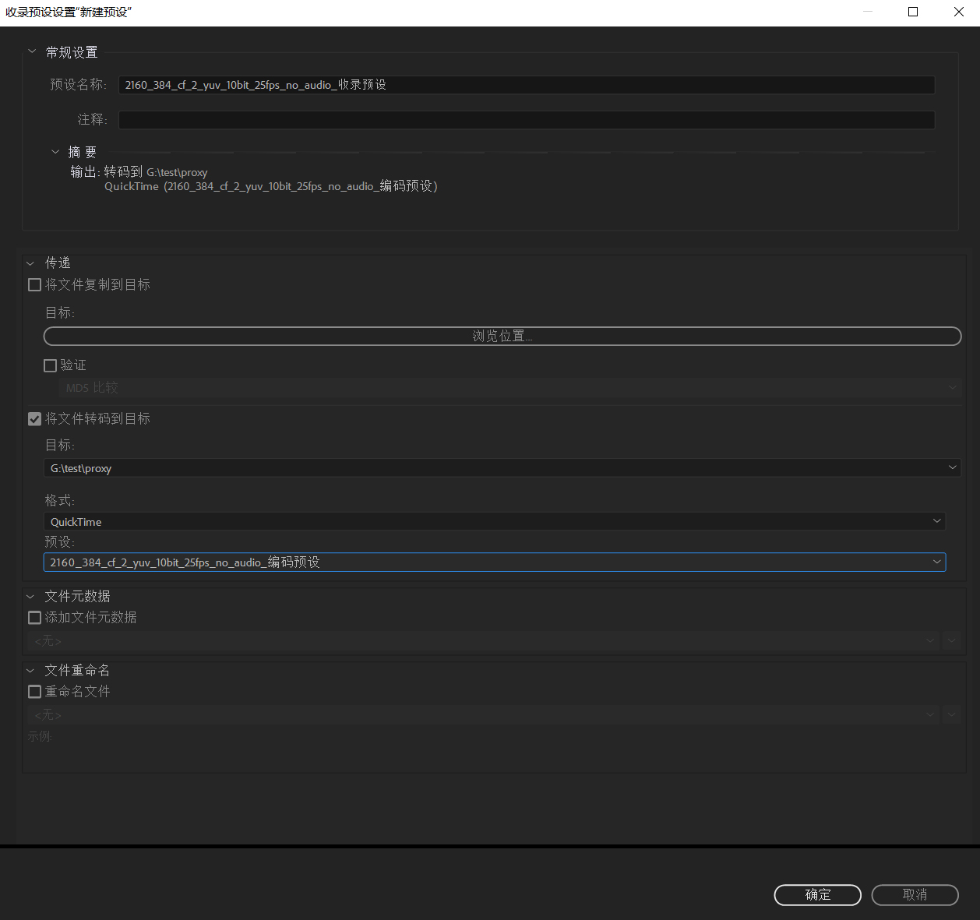The height and width of the screenshot is (920, 980).
Task: Maximize the preset settings window
Action: click(x=913, y=12)
